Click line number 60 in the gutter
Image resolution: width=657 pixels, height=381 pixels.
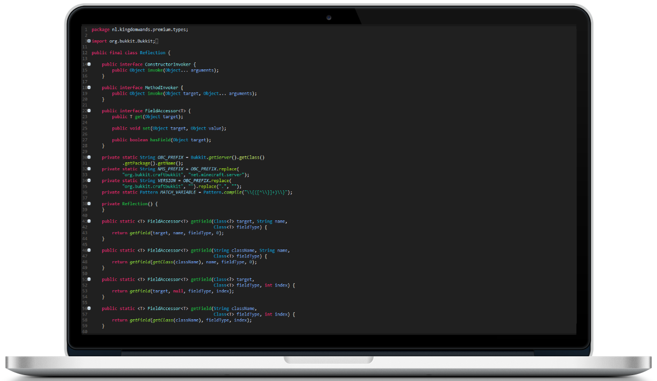[x=85, y=332]
